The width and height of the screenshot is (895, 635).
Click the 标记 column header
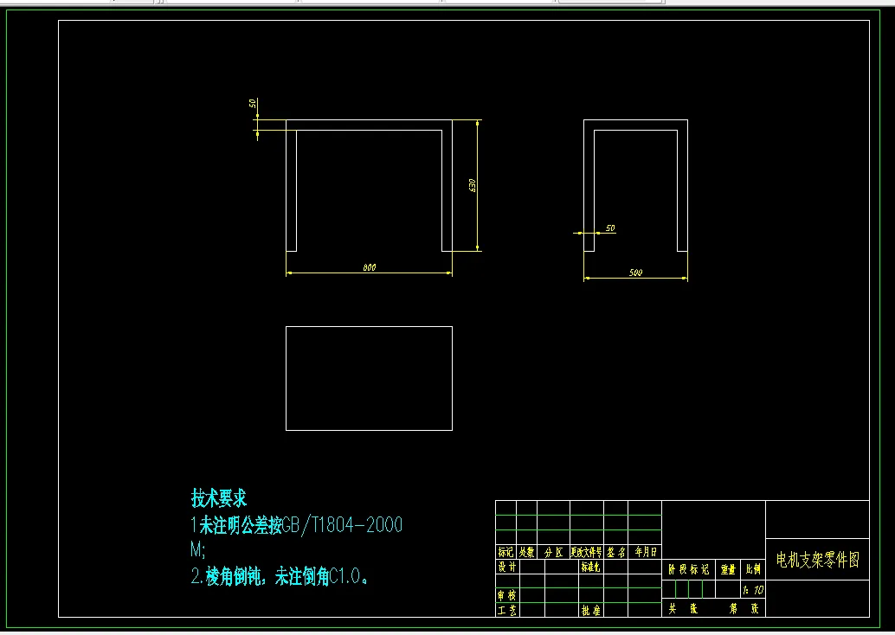[x=505, y=552]
